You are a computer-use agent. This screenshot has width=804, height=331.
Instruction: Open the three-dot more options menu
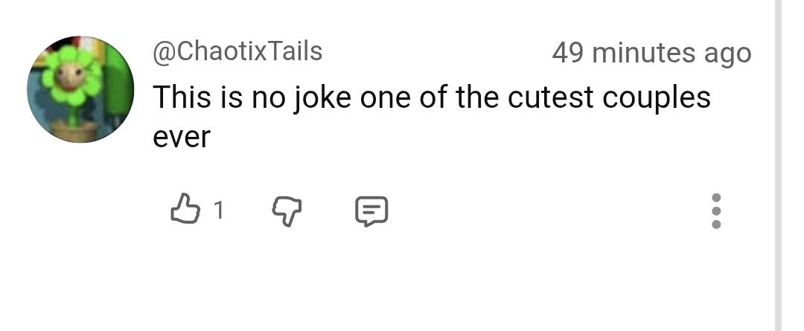[x=715, y=211]
